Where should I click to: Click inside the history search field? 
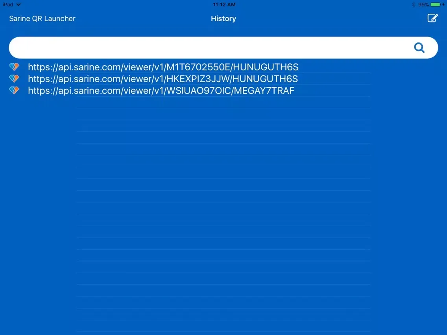tap(223, 48)
